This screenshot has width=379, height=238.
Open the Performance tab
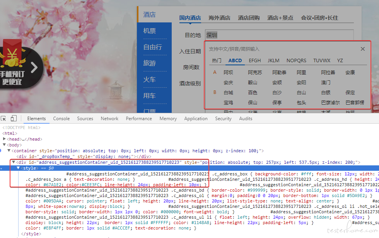[139, 119]
